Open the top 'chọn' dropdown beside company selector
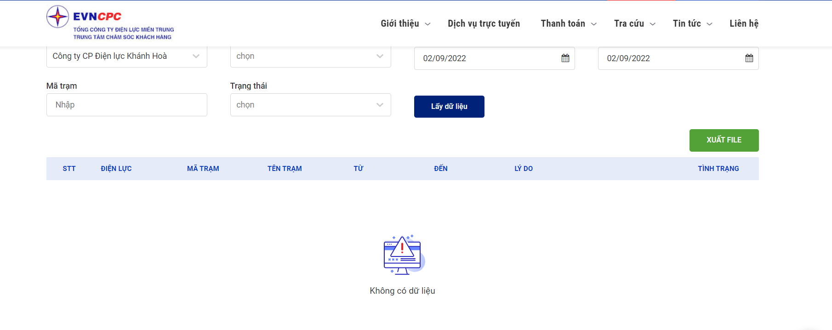The image size is (832, 330). point(310,57)
